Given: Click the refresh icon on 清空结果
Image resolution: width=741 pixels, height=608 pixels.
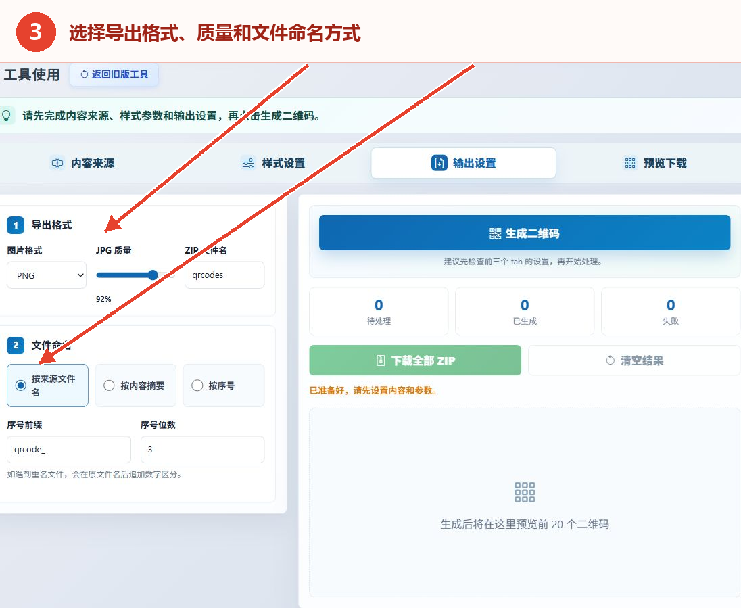Looking at the screenshot, I should pos(610,360).
